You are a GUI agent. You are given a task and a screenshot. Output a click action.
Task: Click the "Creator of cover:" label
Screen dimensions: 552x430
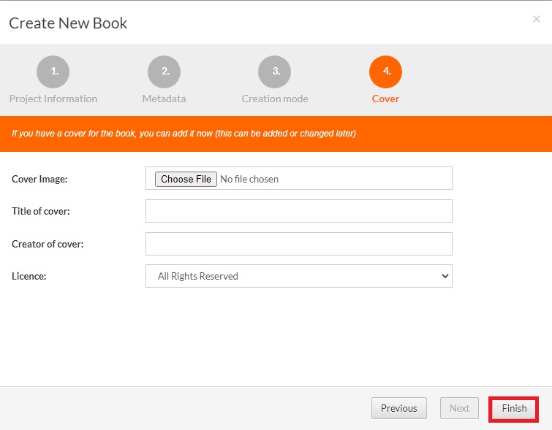point(48,244)
